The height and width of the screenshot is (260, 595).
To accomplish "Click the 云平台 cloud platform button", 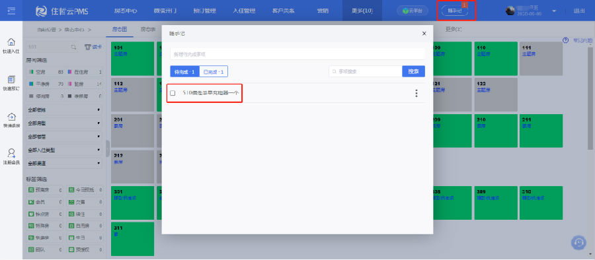I will (x=413, y=11).
